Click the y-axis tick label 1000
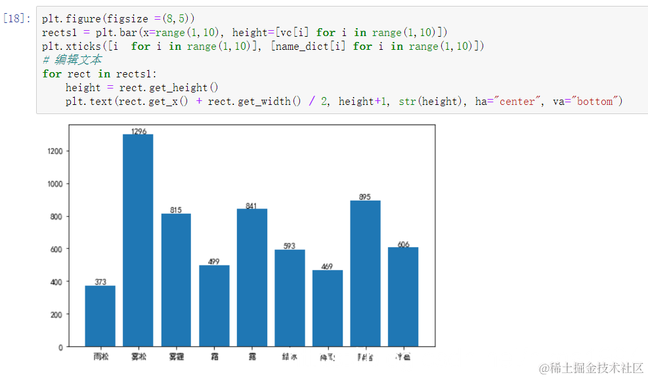The width and height of the screenshot is (648, 379). tap(55, 184)
